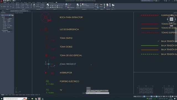Click the Paste tool in Clipboard panel

point(107,5)
